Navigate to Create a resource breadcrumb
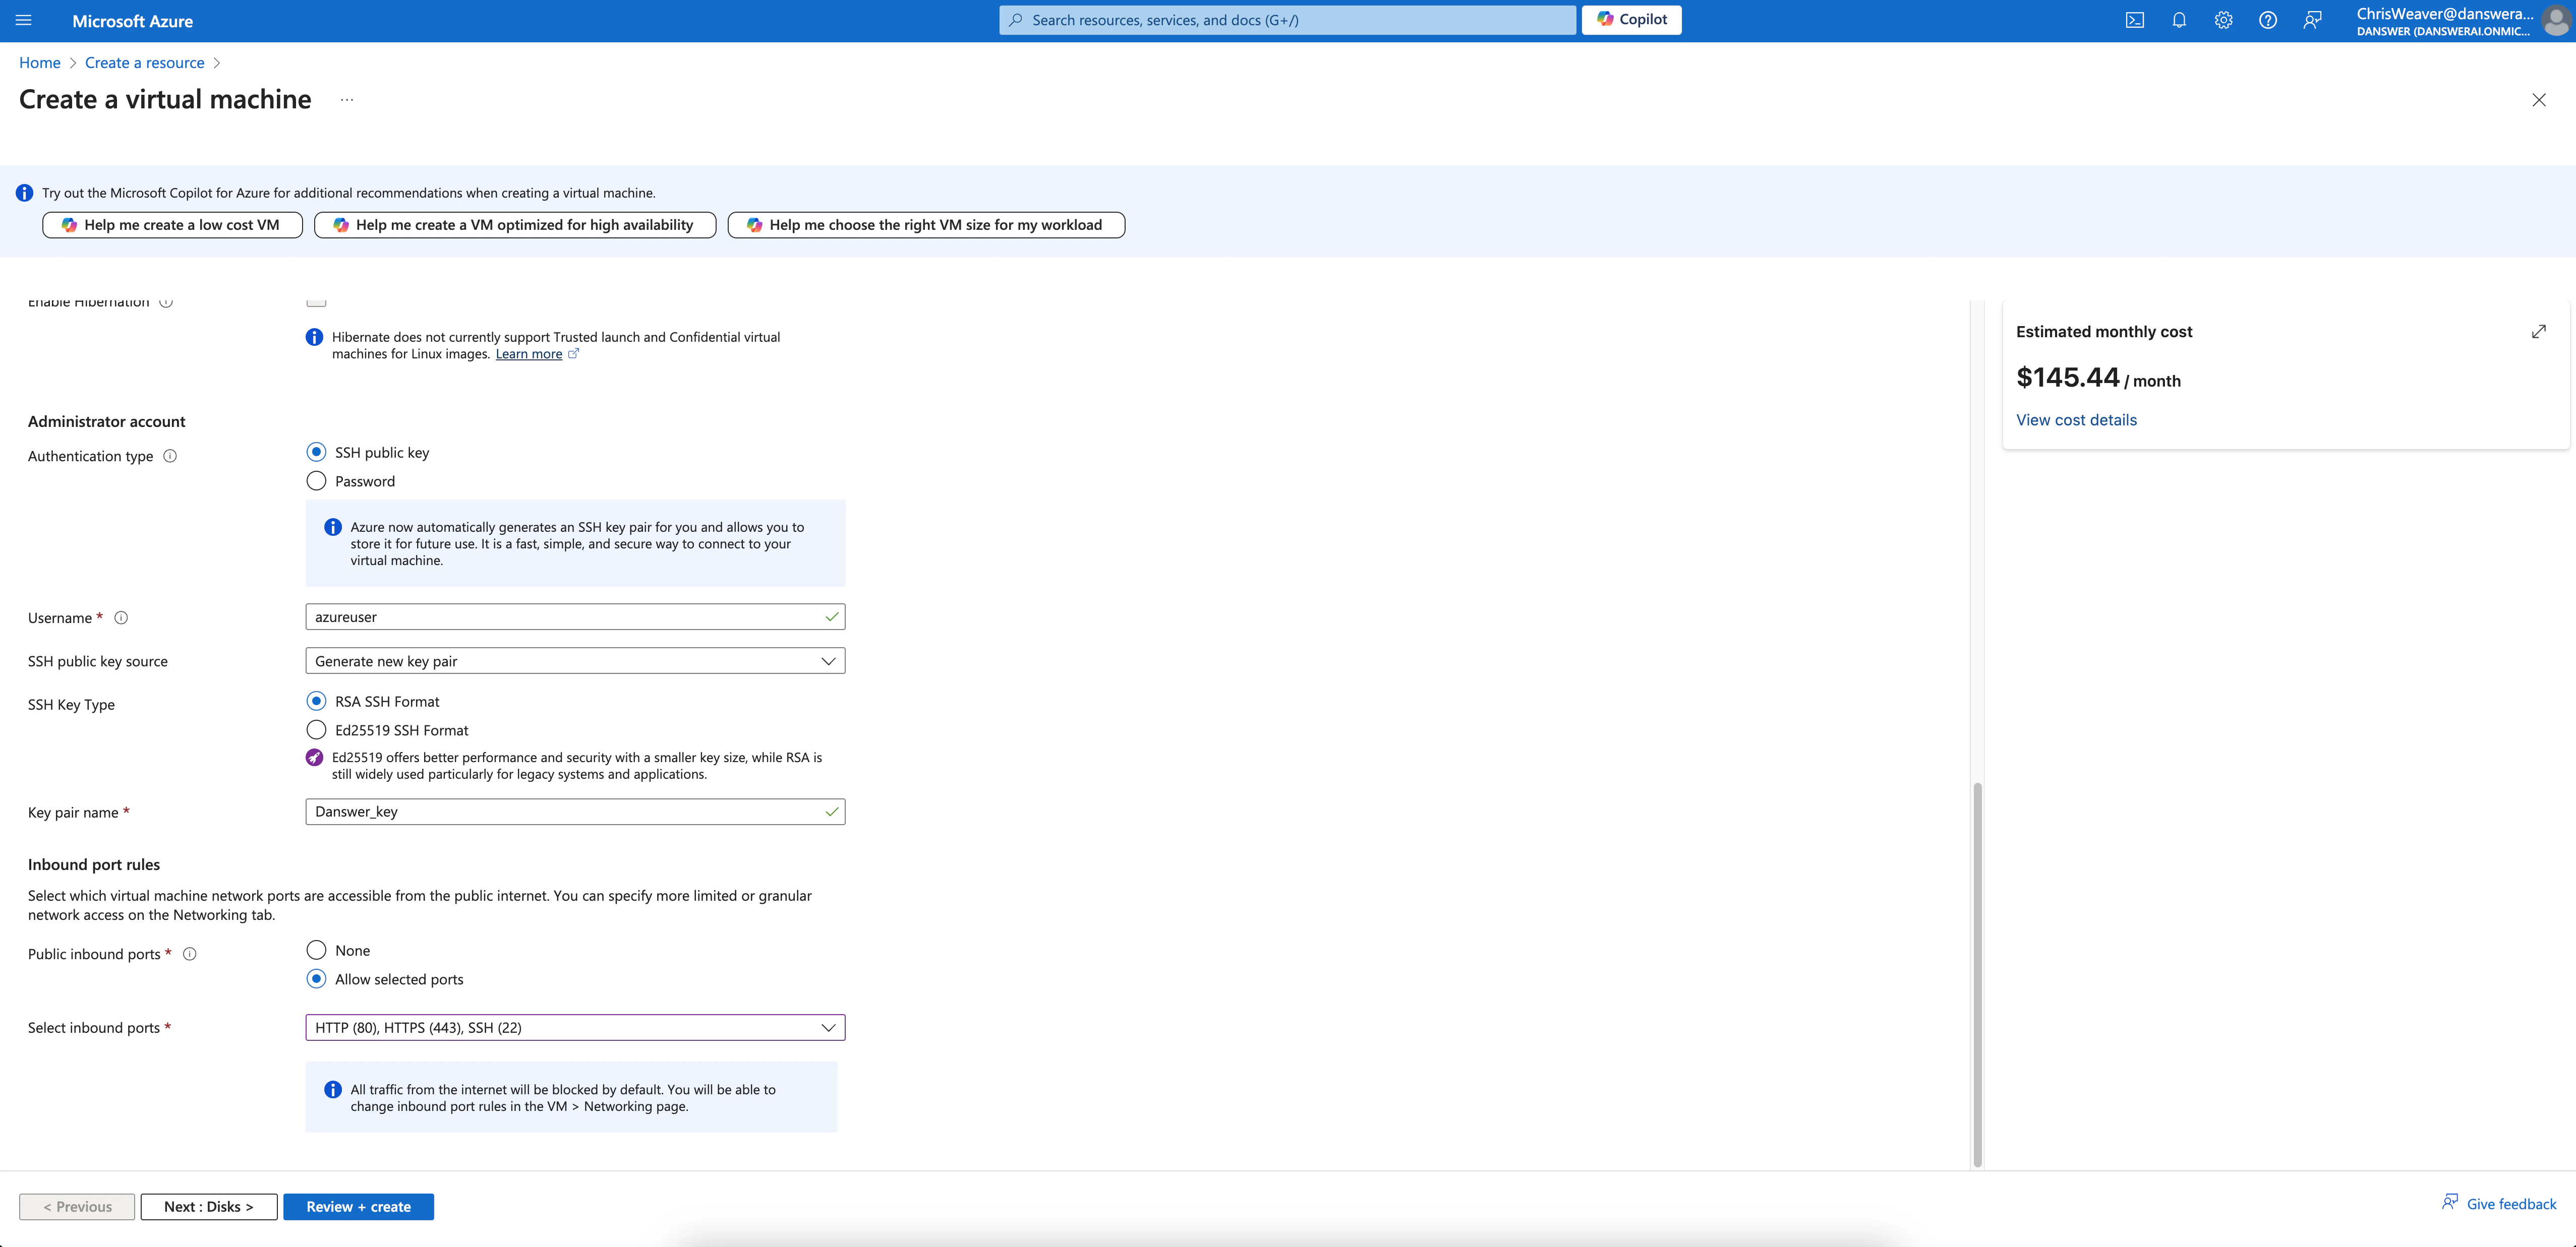This screenshot has width=2576, height=1247. click(144, 63)
